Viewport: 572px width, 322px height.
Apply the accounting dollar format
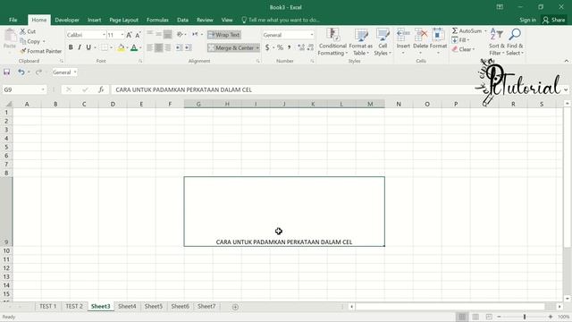point(267,47)
